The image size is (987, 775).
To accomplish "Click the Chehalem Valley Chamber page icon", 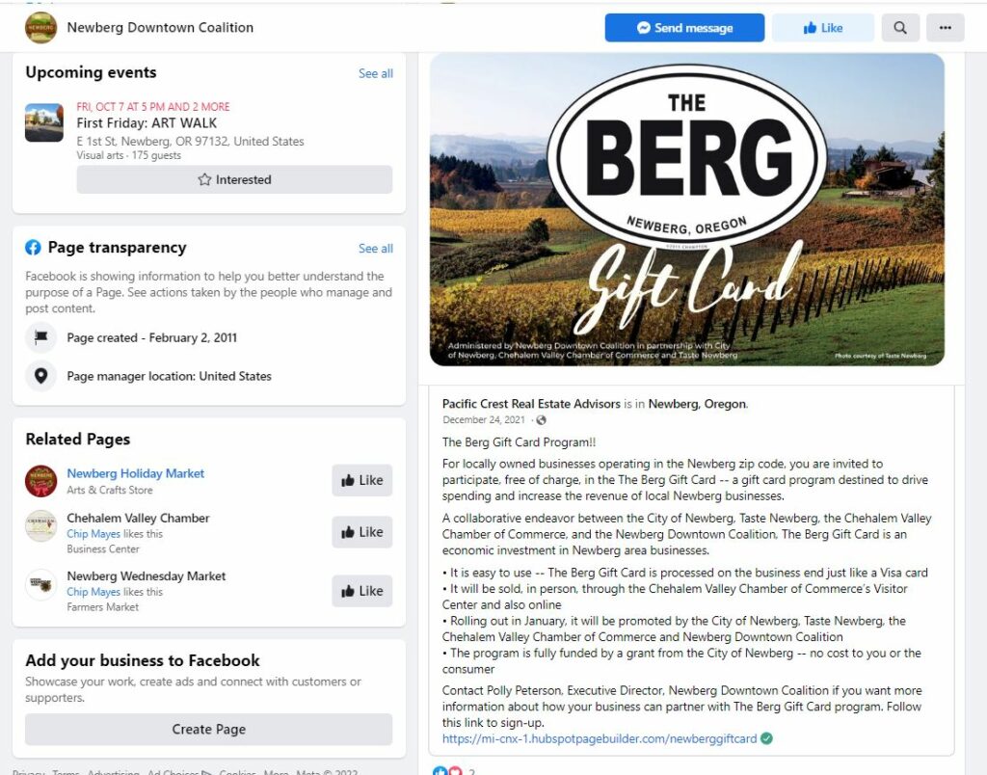I will pos(40,525).
